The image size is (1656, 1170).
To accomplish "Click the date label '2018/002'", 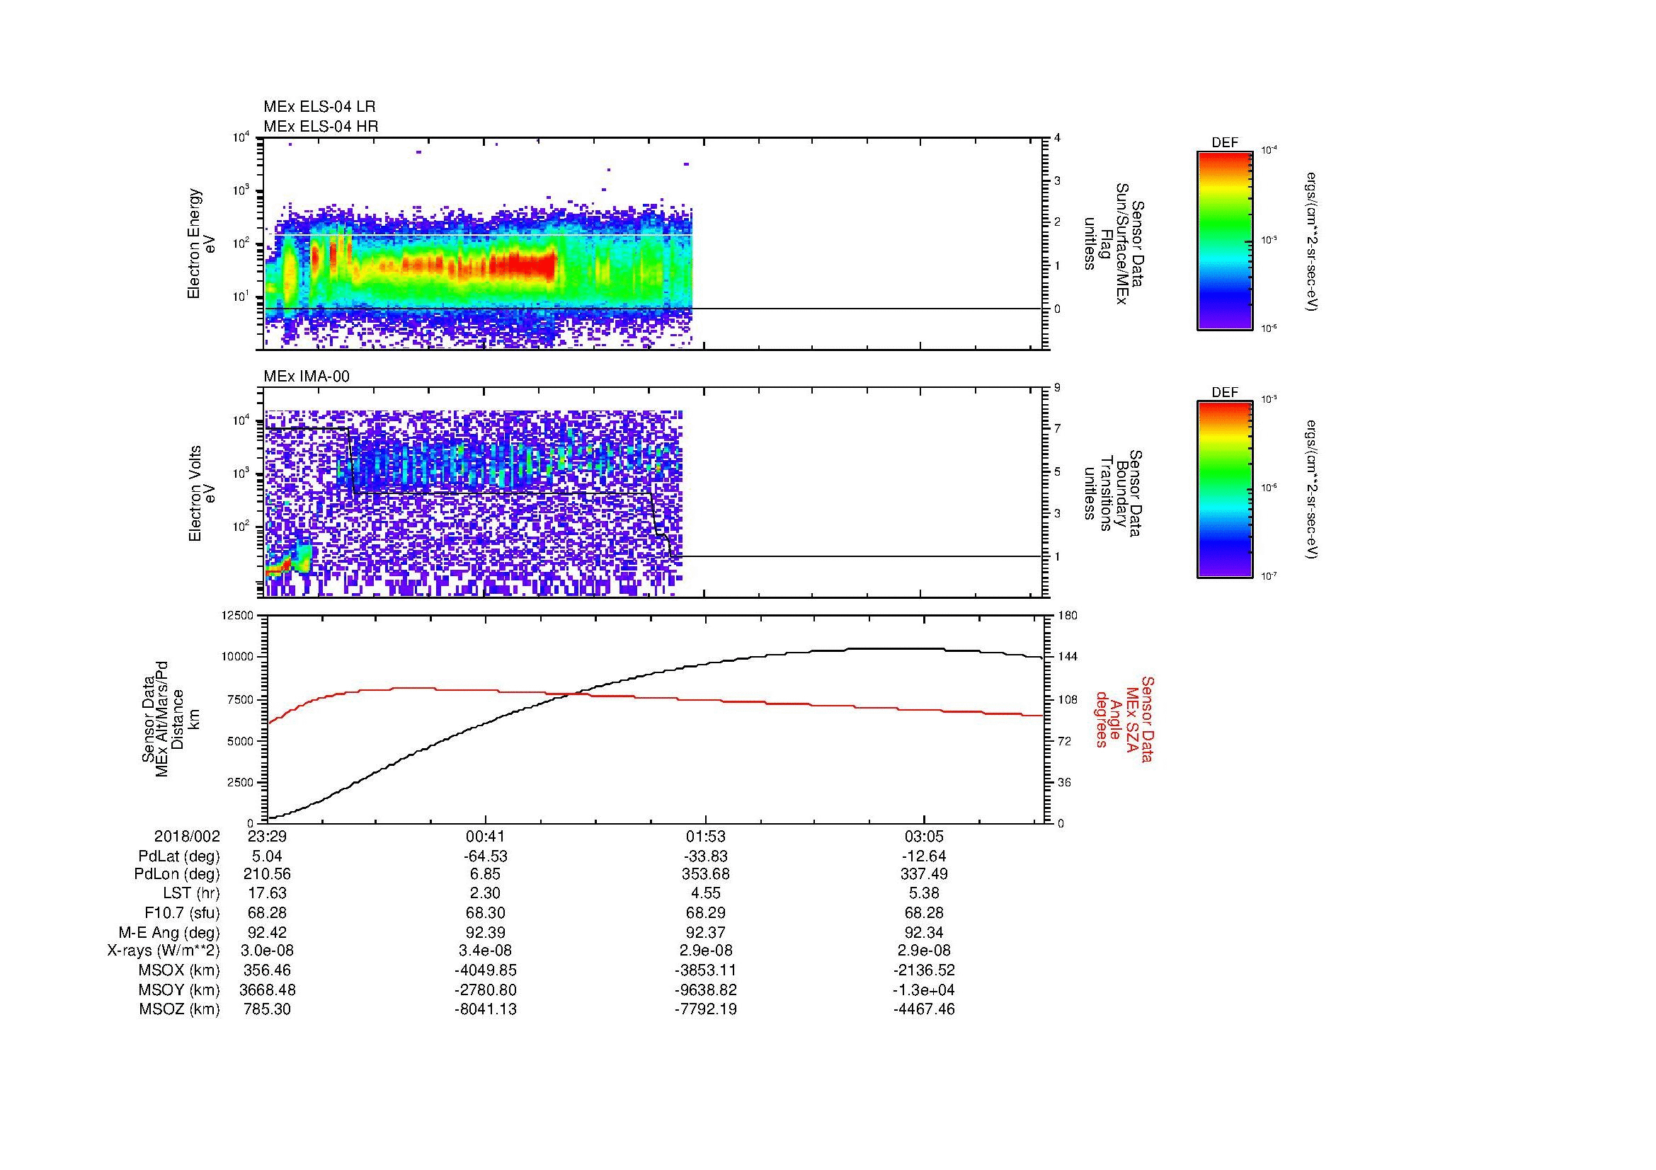I will (187, 837).
